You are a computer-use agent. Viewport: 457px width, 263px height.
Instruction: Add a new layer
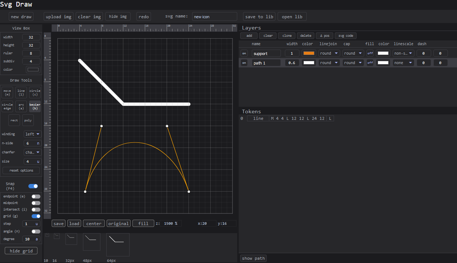point(249,36)
